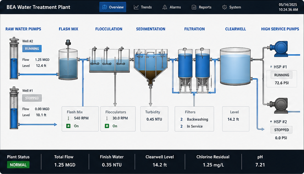Click the CLEARWELL heading

[236, 29]
